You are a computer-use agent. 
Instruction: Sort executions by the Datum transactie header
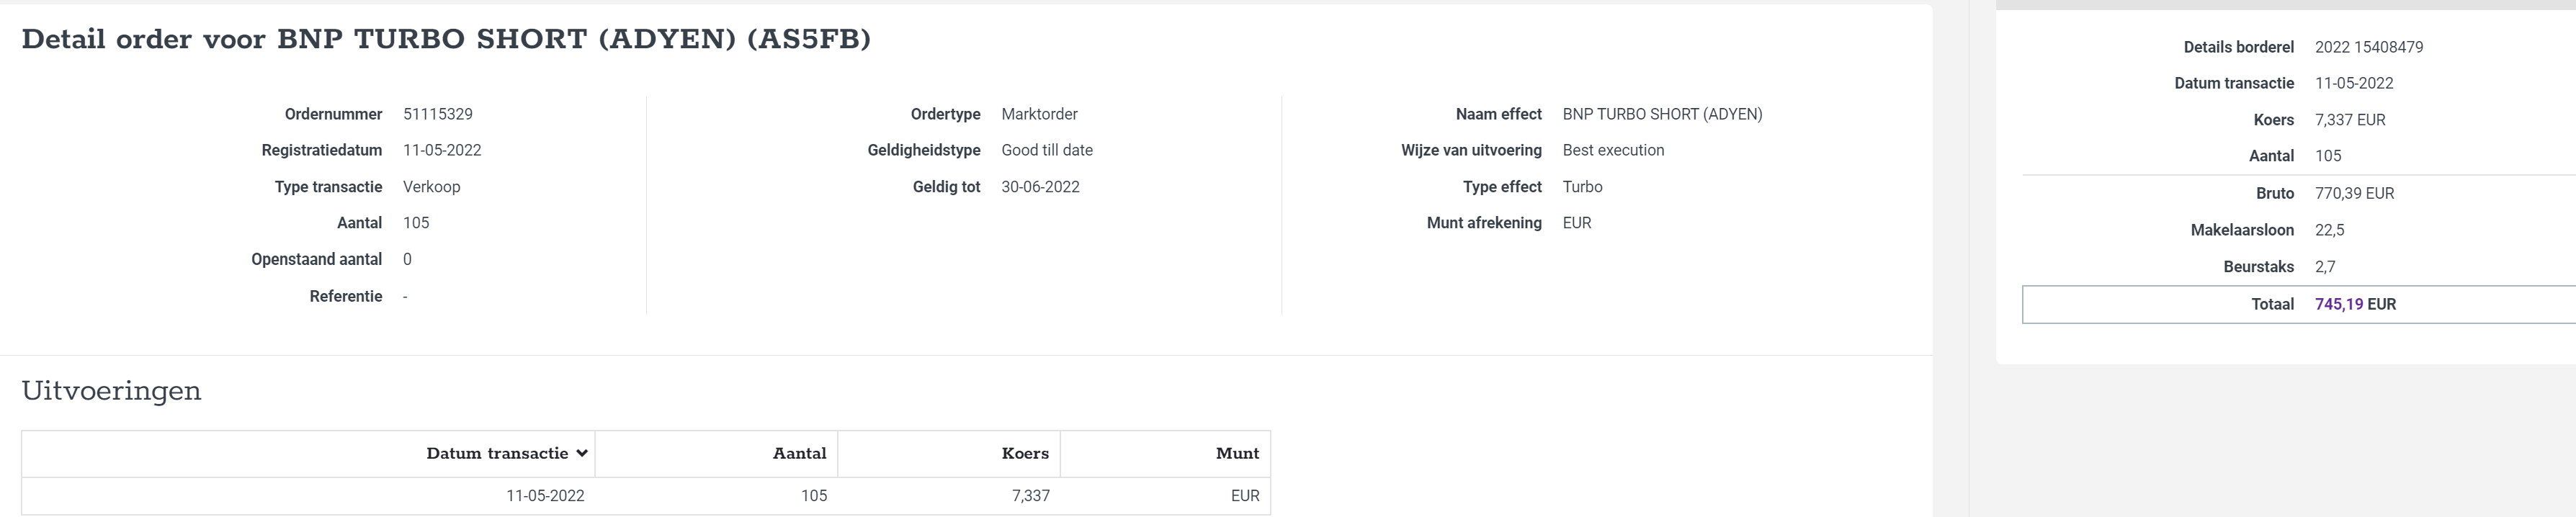pos(497,454)
